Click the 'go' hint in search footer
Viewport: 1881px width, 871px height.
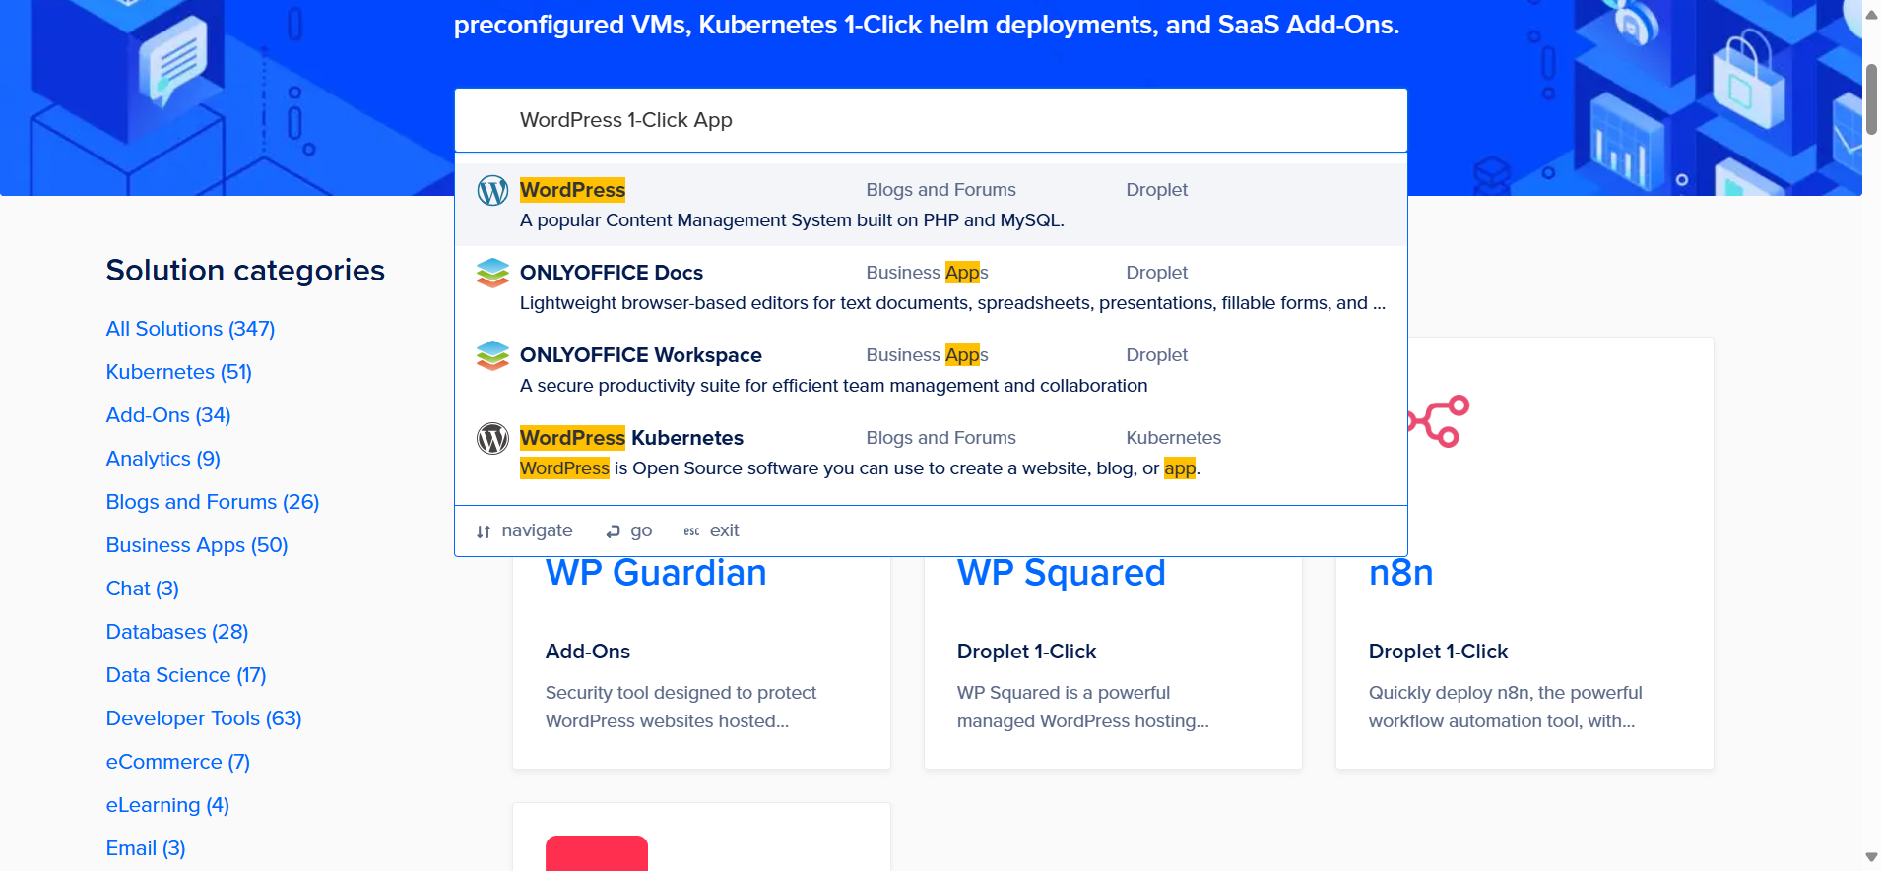629,530
